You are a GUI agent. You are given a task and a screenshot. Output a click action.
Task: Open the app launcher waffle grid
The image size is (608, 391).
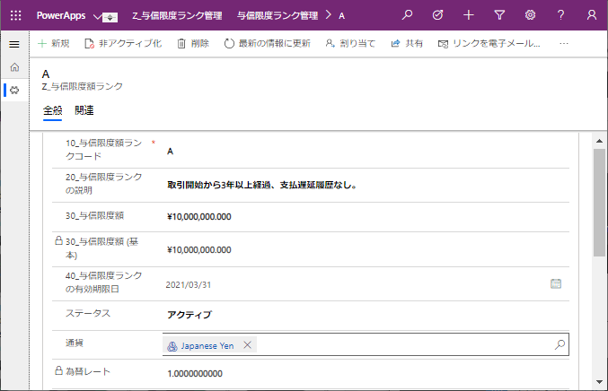(x=15, y=15)
